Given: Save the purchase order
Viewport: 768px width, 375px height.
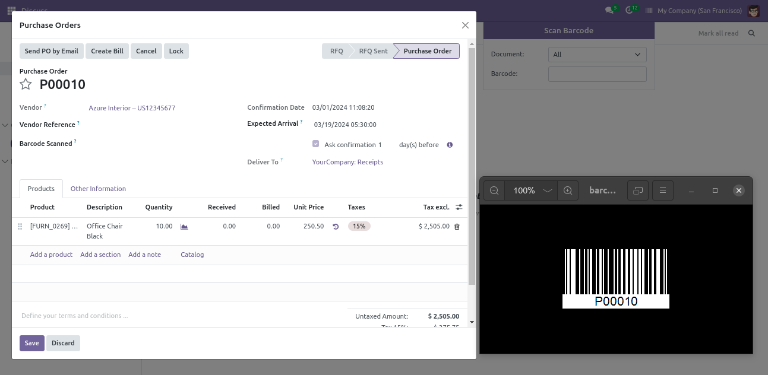Looking at the screenshot, I should point(32,343).
